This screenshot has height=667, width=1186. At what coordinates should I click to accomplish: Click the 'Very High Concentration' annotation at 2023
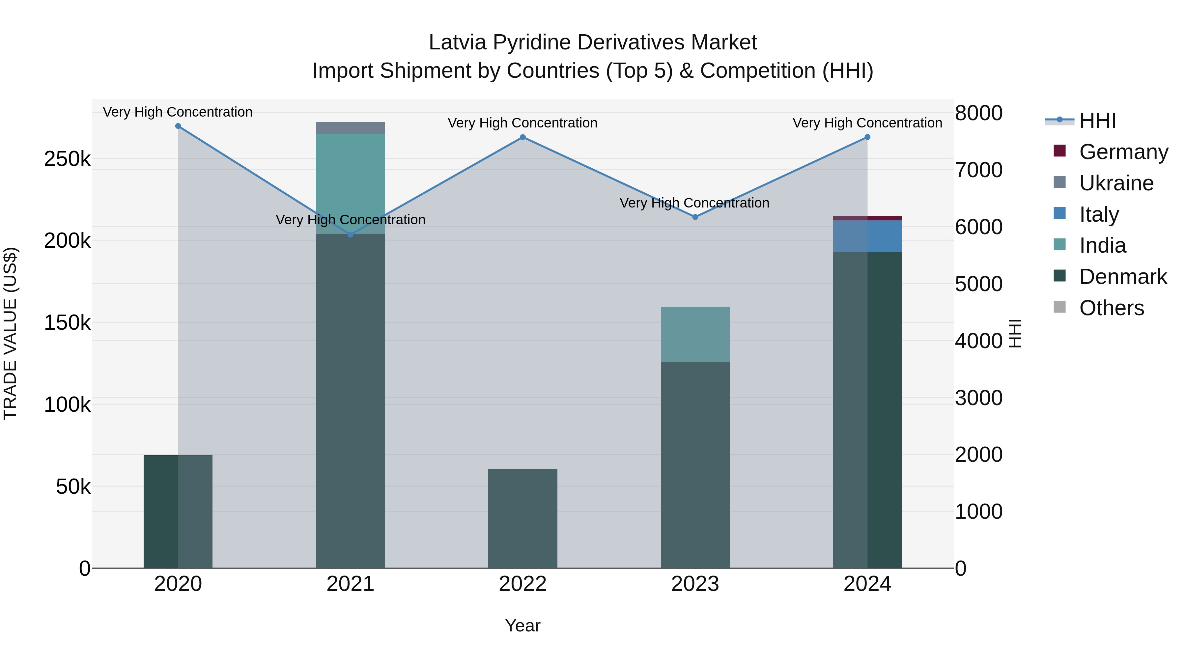click(694, 203)
